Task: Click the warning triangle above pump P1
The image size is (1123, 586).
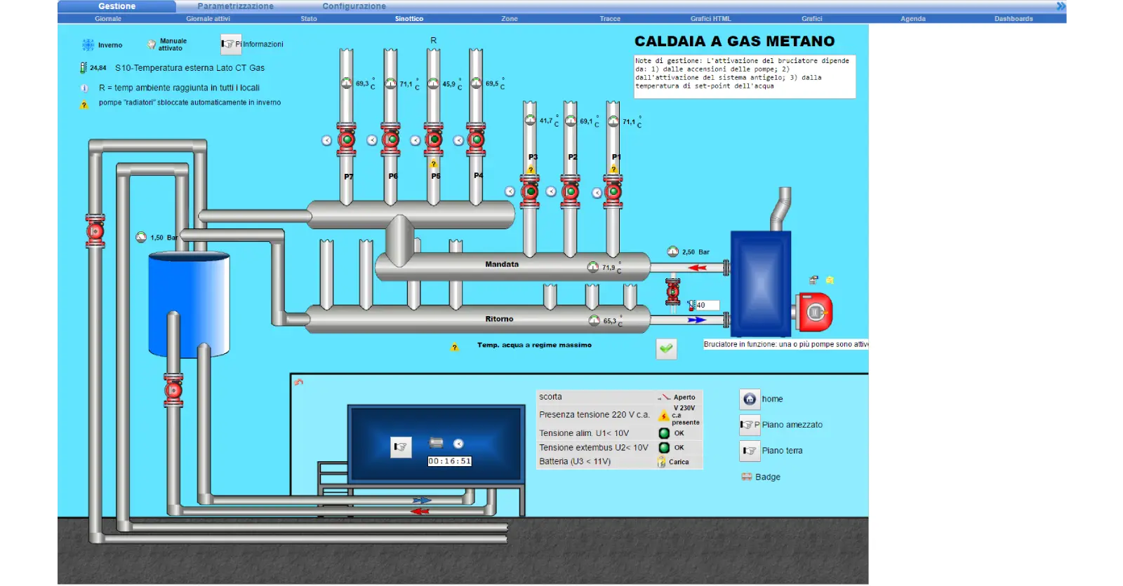Action: 613,170
